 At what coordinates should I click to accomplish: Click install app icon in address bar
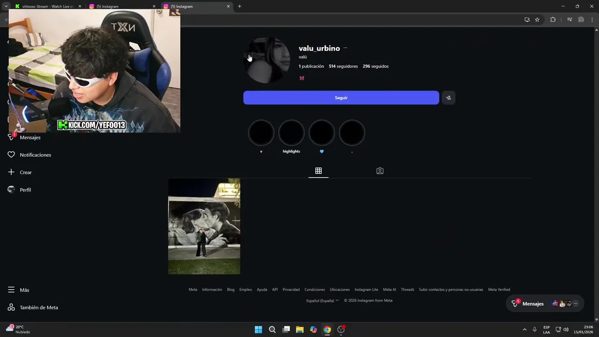pyautogui.click(x=527, y=20)
